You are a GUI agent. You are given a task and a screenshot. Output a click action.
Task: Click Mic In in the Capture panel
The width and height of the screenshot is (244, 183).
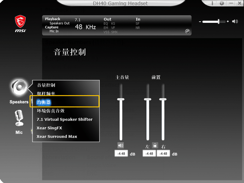54,31
